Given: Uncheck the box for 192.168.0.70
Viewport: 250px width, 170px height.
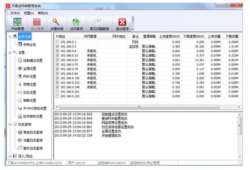Looking at the screenshot, I should pyautogui.click(x=57, y=64).
